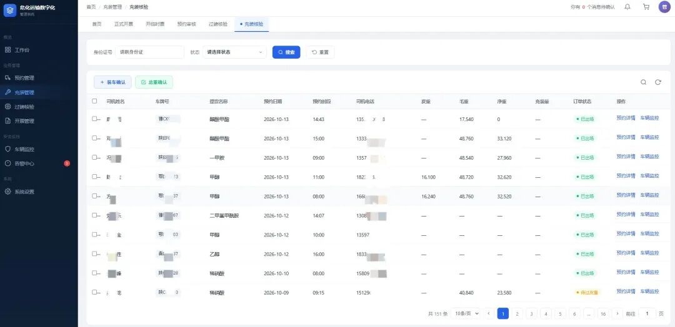Check the row with time 11:00
The width and height of the screenshot is (675, 327).
point(94,177)
